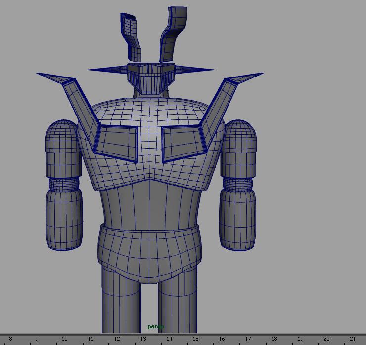
Task: Click frame 10 on the timeline
Action: (x=64, y=339)
